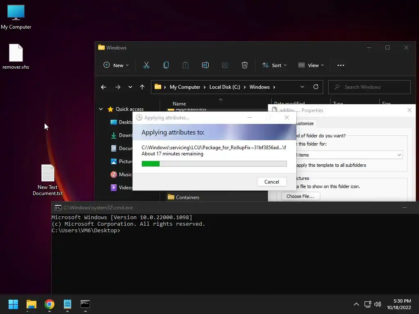Select New Text Document.txt on desktop
The image size is (419, 314).
pyautogui.click(x=47, y=180)
